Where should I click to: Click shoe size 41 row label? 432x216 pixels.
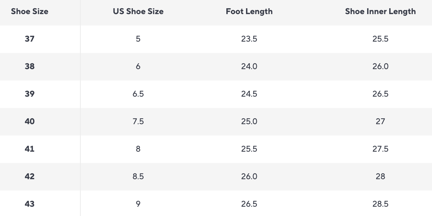point(30,149)
